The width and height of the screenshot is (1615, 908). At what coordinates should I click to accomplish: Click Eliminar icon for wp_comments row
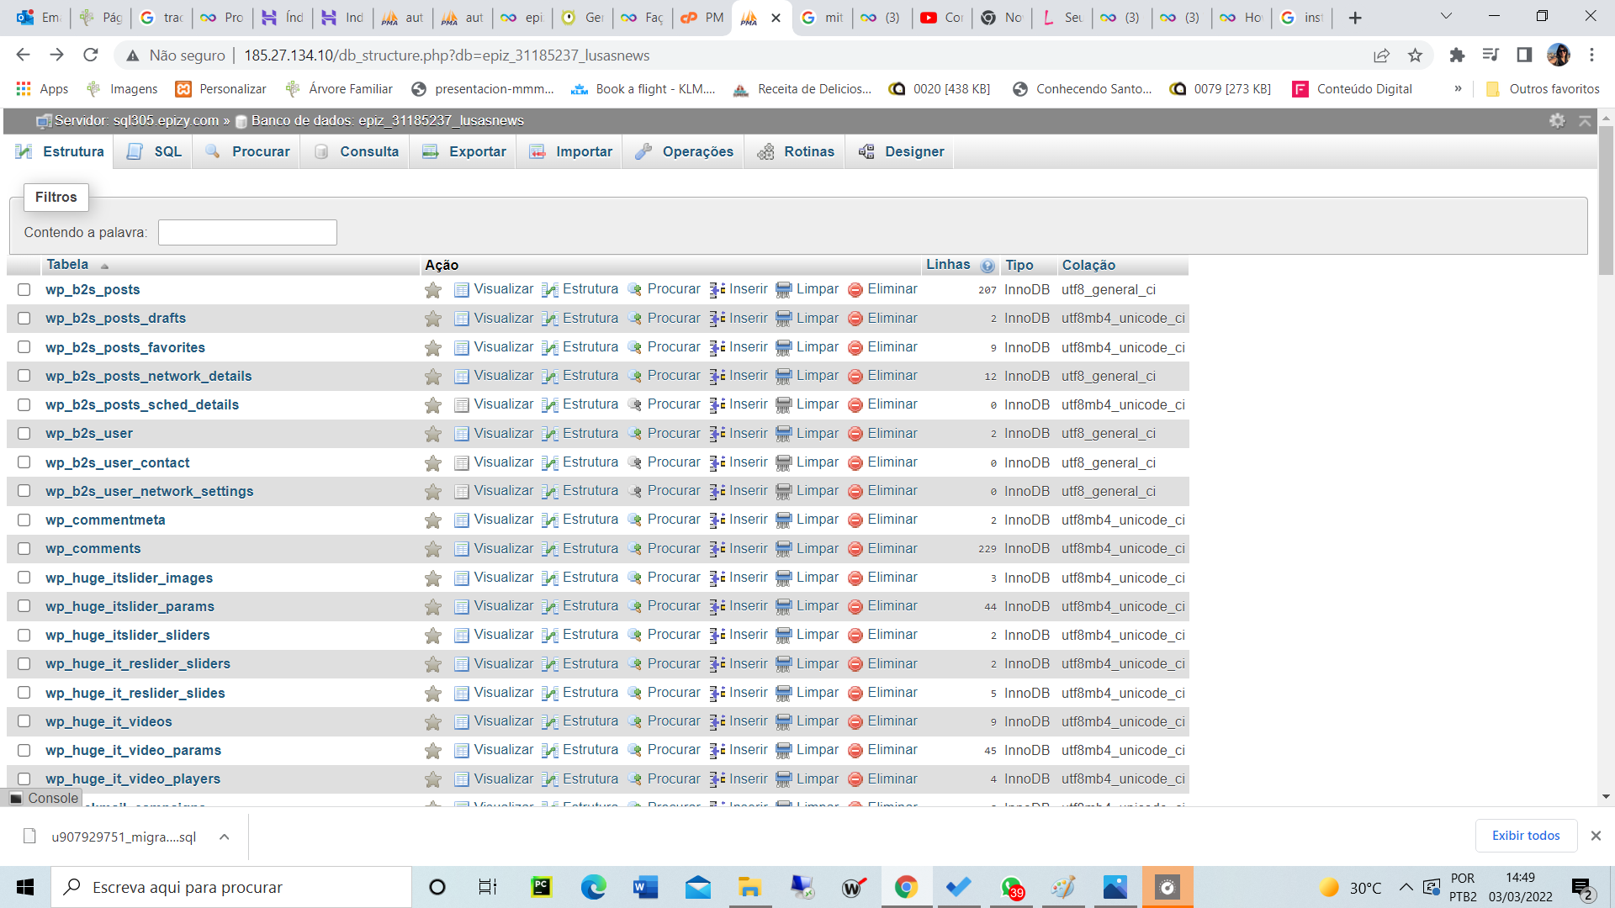coord(855,549)
